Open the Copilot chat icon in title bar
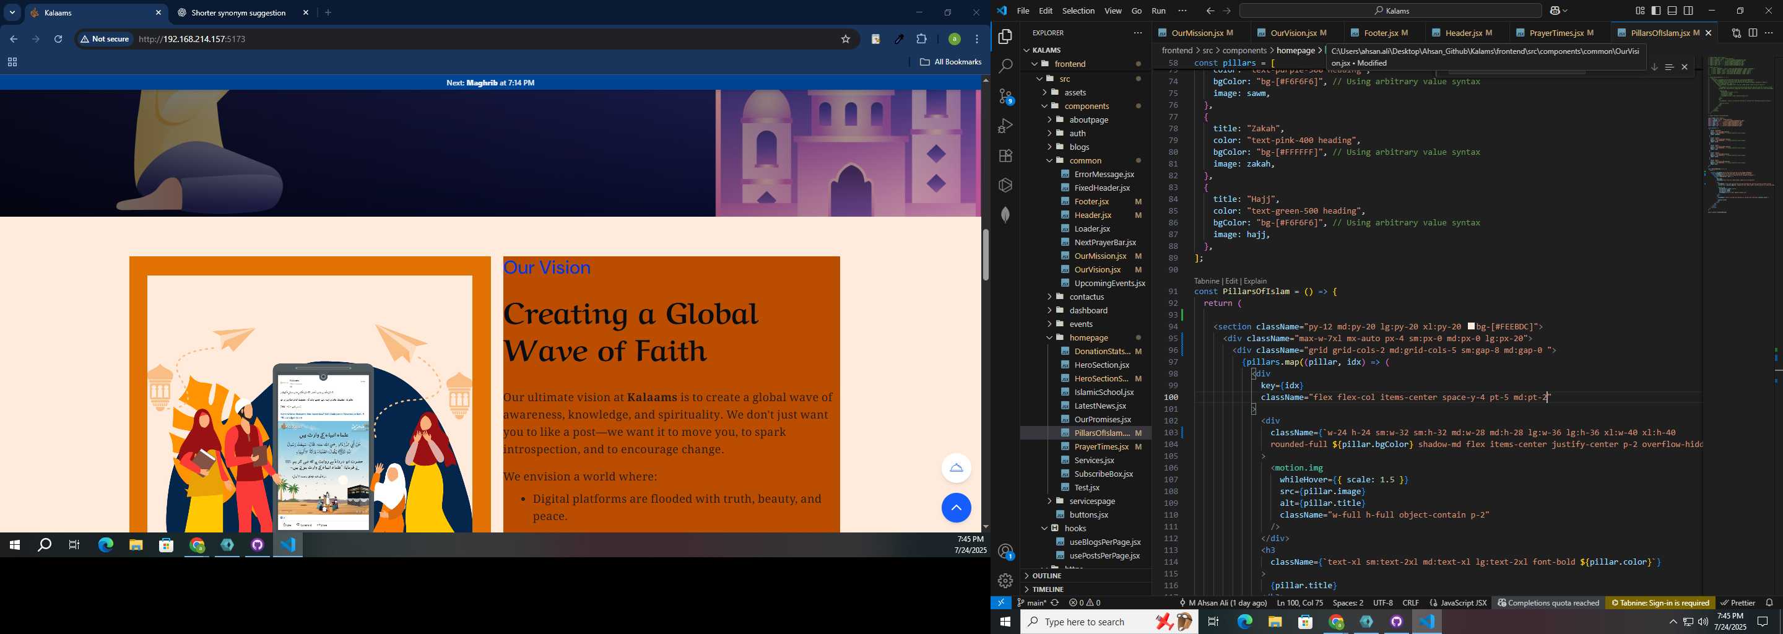The width and height of the screenshot is (1783, 634). [1555, 11]
